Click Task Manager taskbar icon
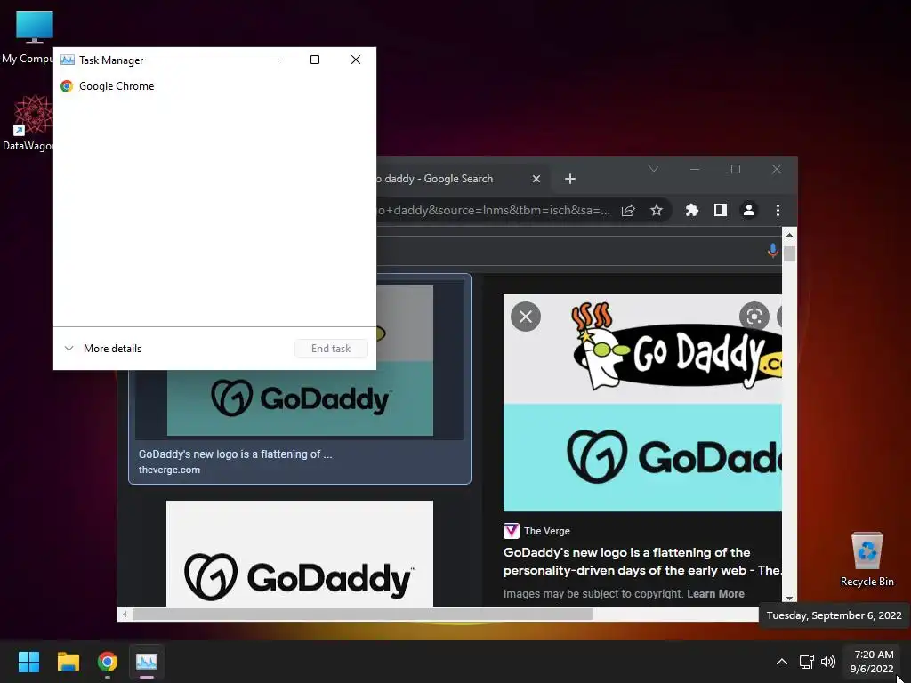 tap(147, 662)
